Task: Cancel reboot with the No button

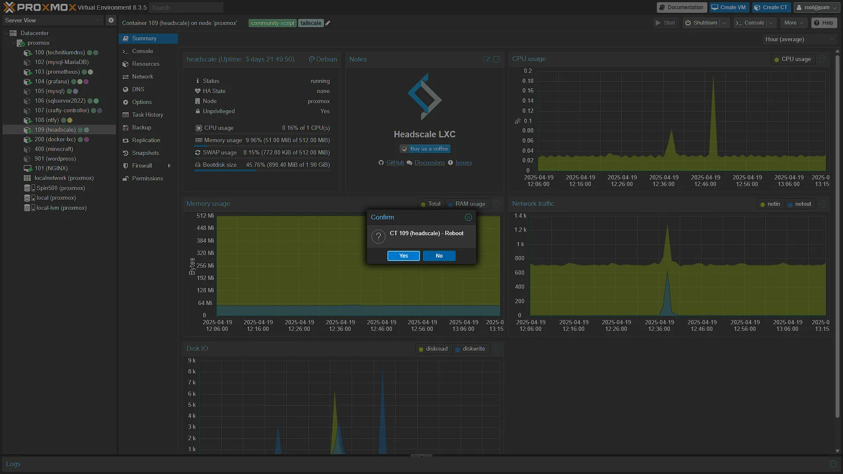Action: coord(439,256)
